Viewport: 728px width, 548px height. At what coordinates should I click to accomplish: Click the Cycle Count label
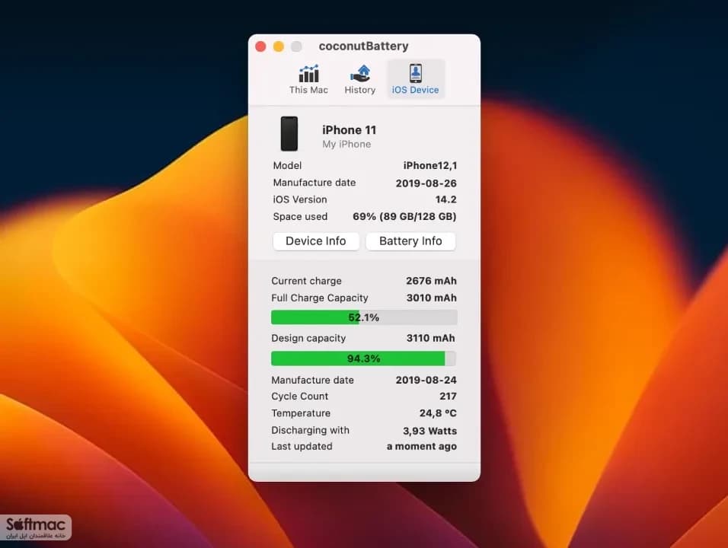click(299, 397)
